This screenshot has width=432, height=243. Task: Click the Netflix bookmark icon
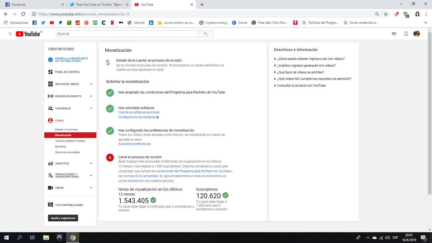112,22
